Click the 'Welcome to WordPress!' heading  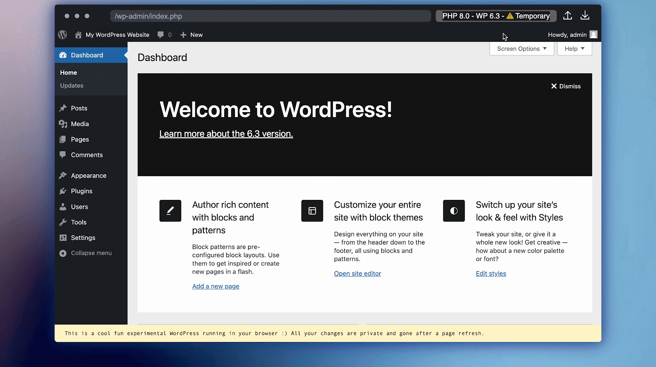[276, 109]
